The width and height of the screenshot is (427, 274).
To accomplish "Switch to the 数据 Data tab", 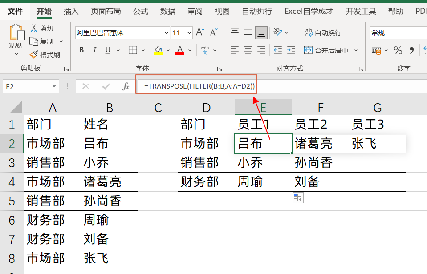I will 168,11.
